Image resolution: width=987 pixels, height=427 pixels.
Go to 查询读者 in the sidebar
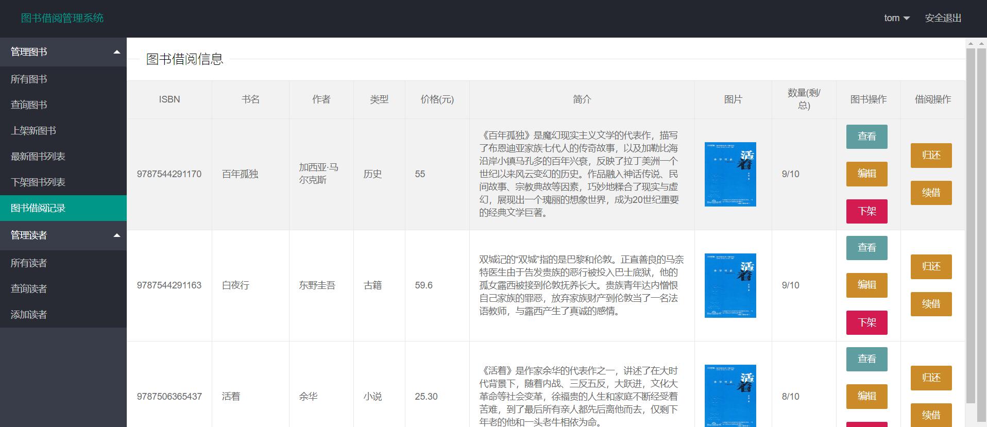[x=63, y=289]
